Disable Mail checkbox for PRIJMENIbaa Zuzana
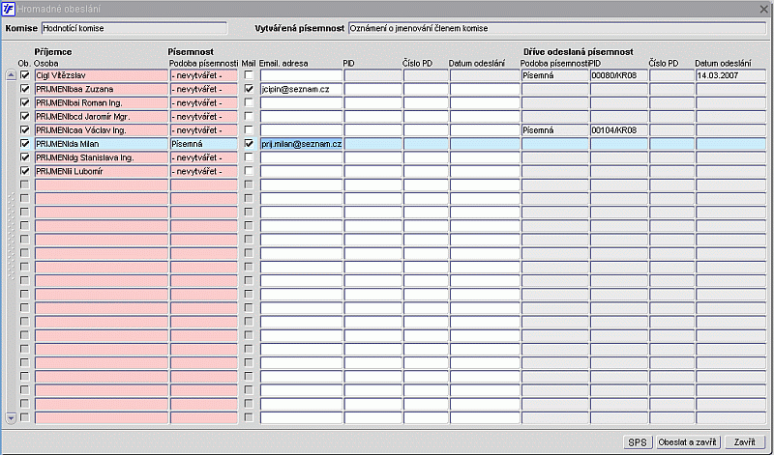The height and width of the screenshot is (455, 774). tap(249, 89)
